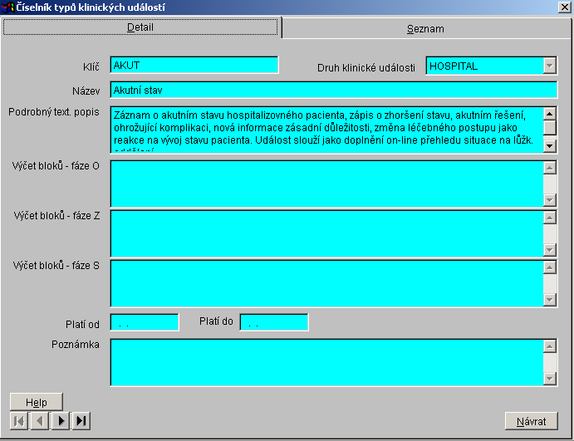Image resolution: width=574 pixels, height=441 pixels.
Task: Go to the previous record arrow
Action: 39,421
